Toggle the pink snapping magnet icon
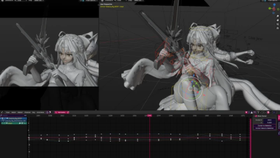280x158 pixels. [x=268, y=112]
